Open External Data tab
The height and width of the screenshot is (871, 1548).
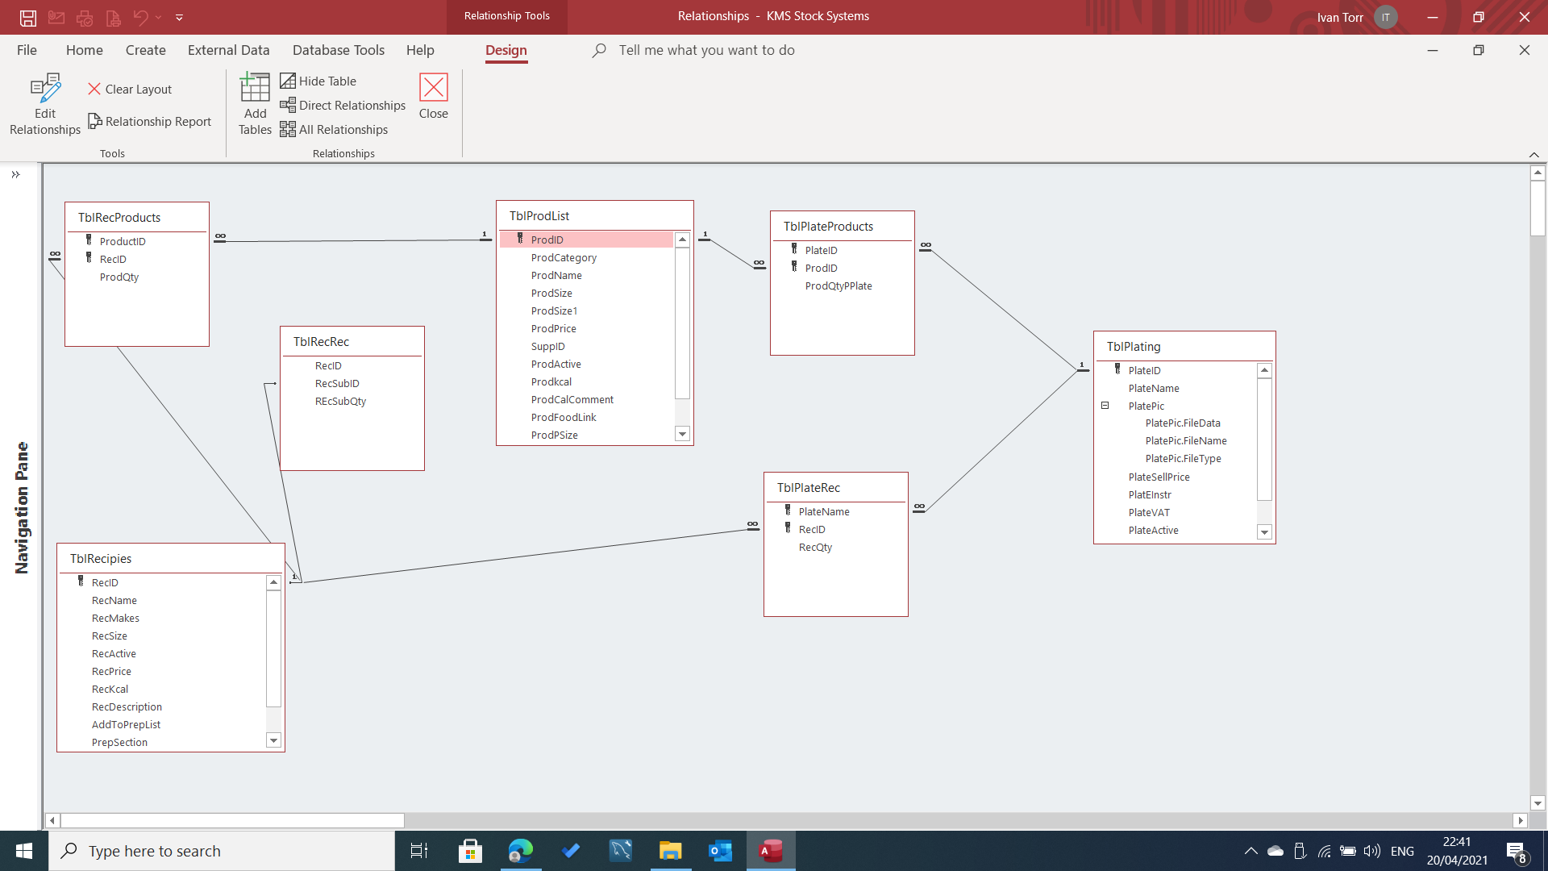click(229, 50)
